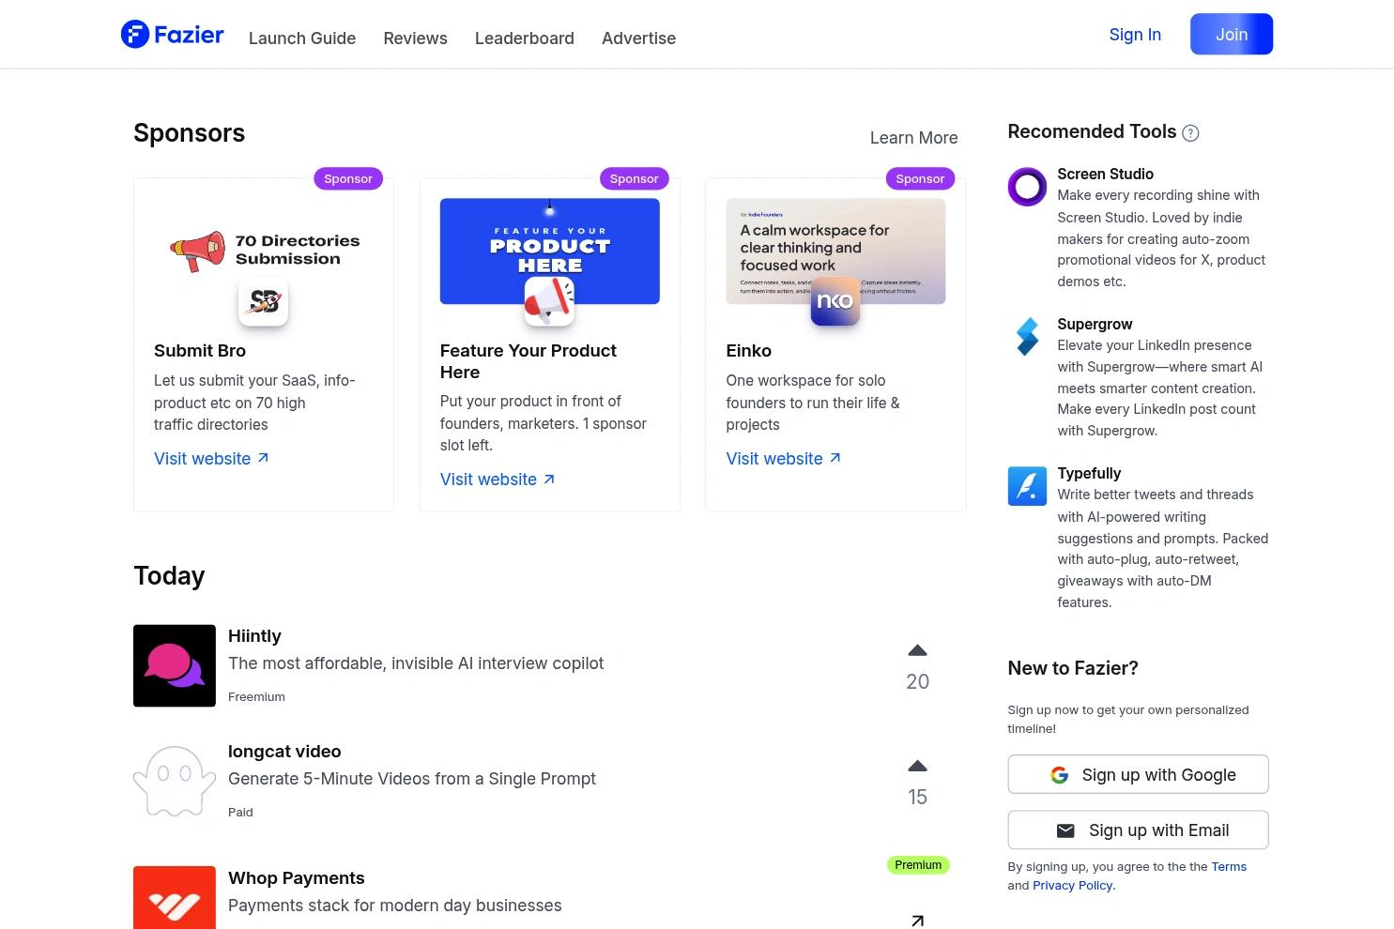Click the 70 Directories Submission banner image
Image resolution: width=1394 pixels, height=929 pixels.
point(264,251)
